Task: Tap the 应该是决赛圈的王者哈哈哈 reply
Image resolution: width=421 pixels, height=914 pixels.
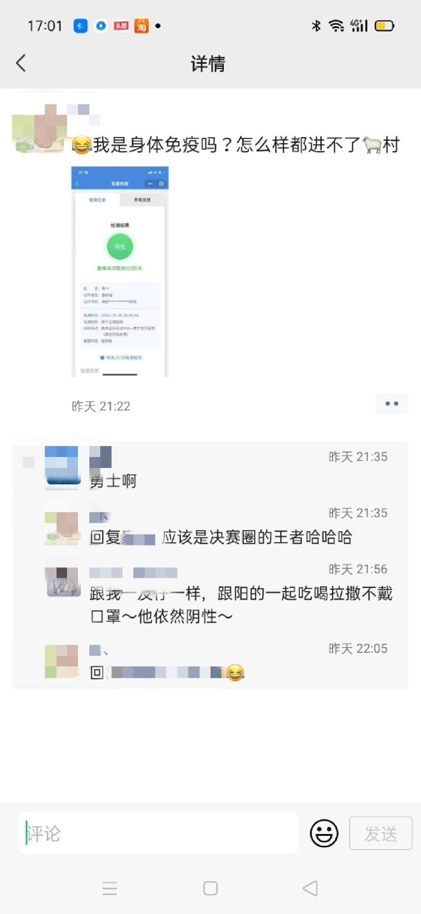Action: pos(257,537)
